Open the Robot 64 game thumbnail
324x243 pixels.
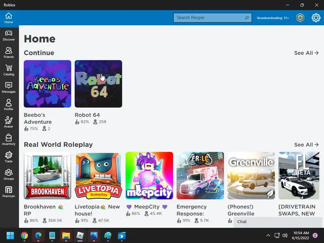[98, 84]
